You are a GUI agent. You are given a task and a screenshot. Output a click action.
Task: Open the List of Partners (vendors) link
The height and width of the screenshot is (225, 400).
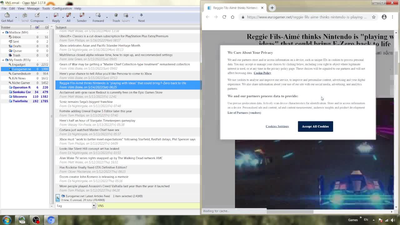pyautogui.click(x=244, y=112)
